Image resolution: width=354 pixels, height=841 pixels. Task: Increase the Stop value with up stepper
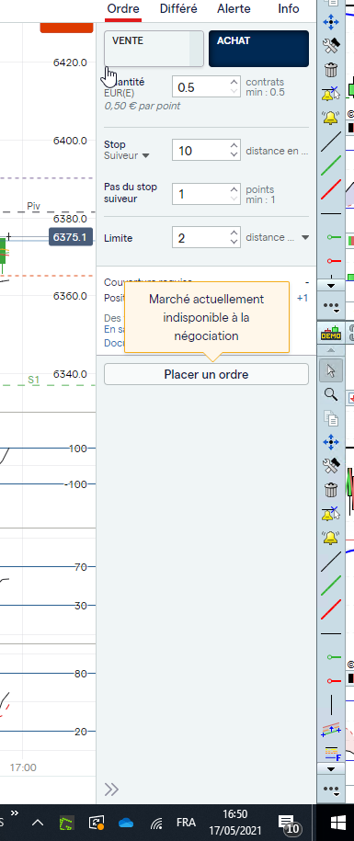pyautogui.click(x=234, y=146)
